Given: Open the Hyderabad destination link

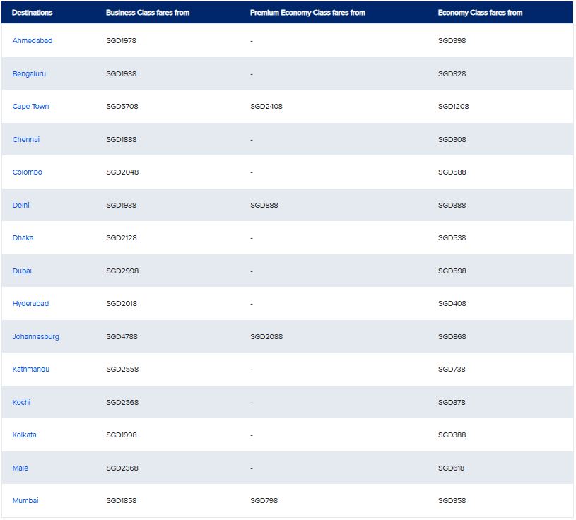Looking at the screenshot, I should [30, 304].
